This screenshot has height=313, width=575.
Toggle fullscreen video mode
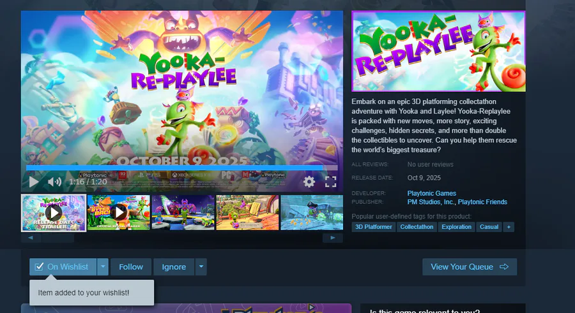(330, 182)
